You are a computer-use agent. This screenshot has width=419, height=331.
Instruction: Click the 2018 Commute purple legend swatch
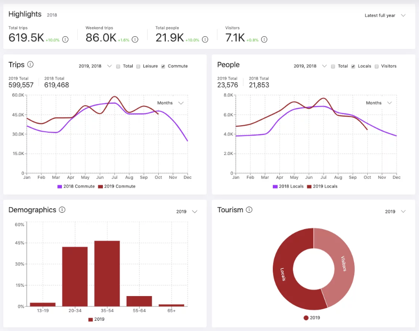(60, 187)
